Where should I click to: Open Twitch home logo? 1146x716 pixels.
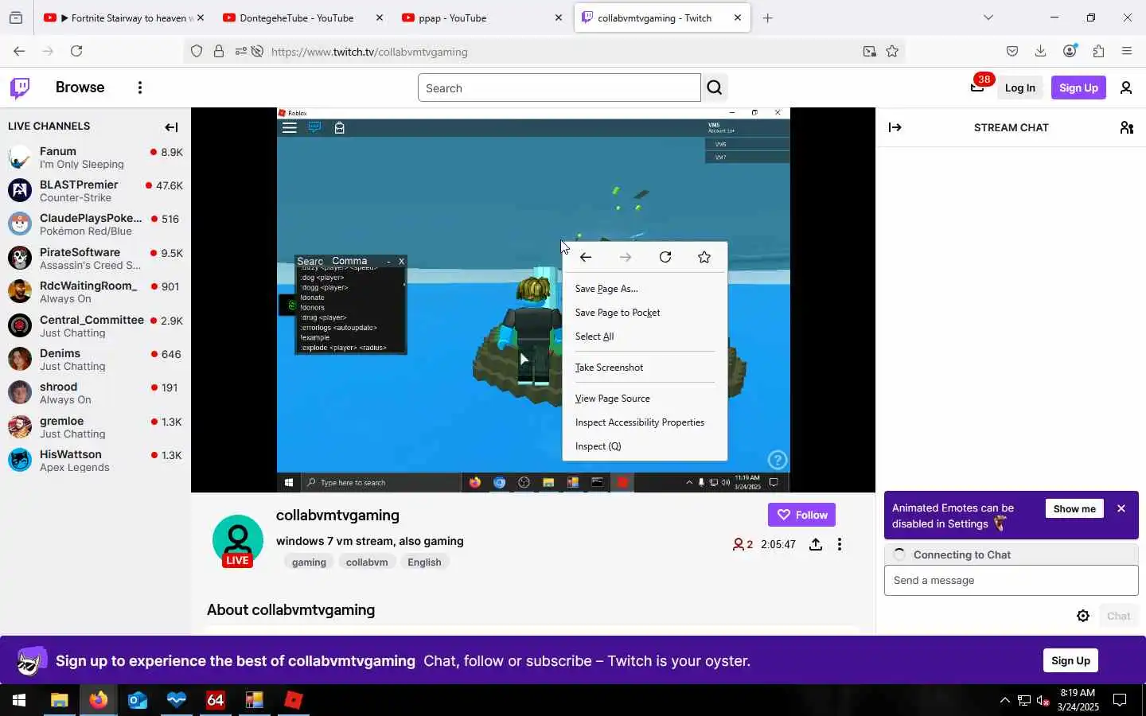[20, 88]
